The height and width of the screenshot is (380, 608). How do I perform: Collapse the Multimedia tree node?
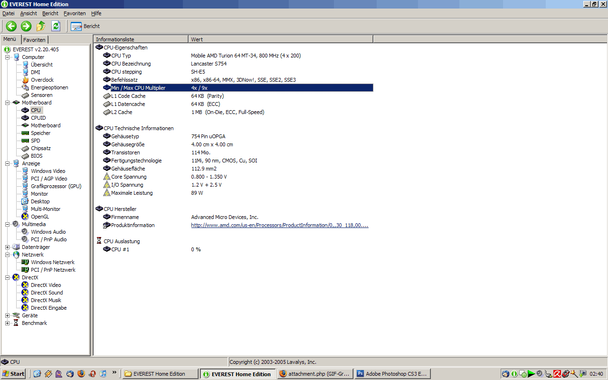tap(8, 224)
